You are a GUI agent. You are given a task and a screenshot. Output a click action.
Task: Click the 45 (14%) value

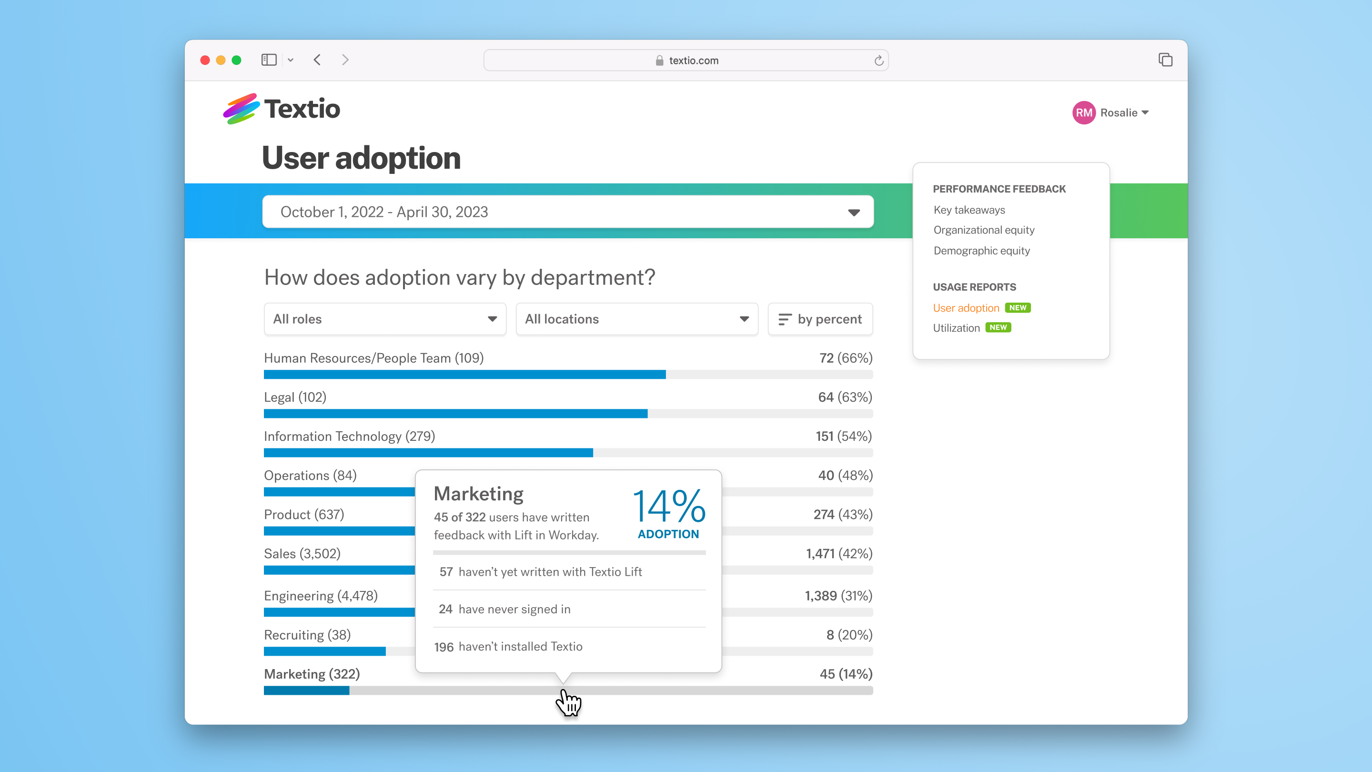click(846, 674)
